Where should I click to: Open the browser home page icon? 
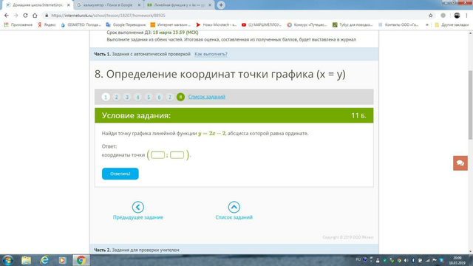[35, 16]
